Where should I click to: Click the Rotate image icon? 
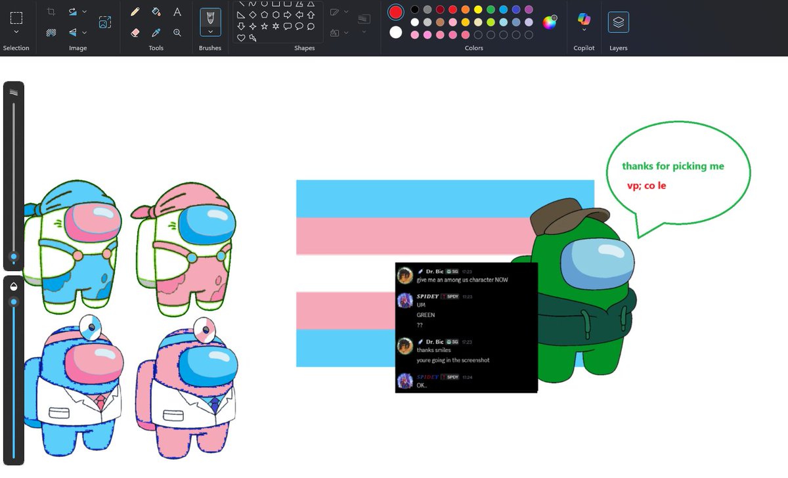pos(73,12)
